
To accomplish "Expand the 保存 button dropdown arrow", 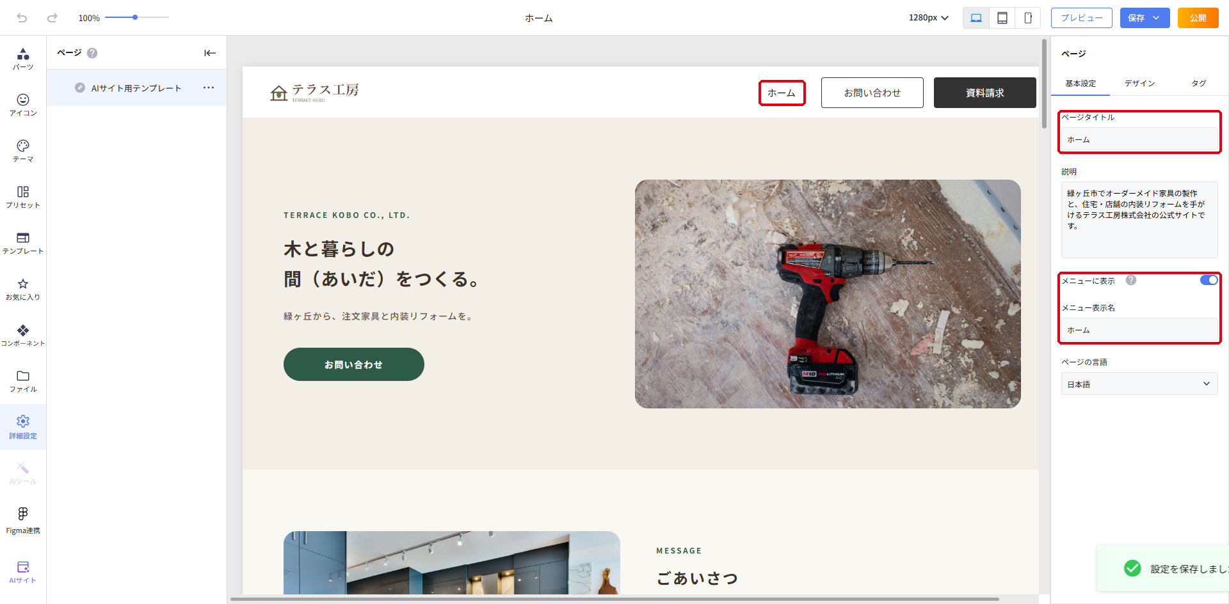I will [x=1157, y=18].
